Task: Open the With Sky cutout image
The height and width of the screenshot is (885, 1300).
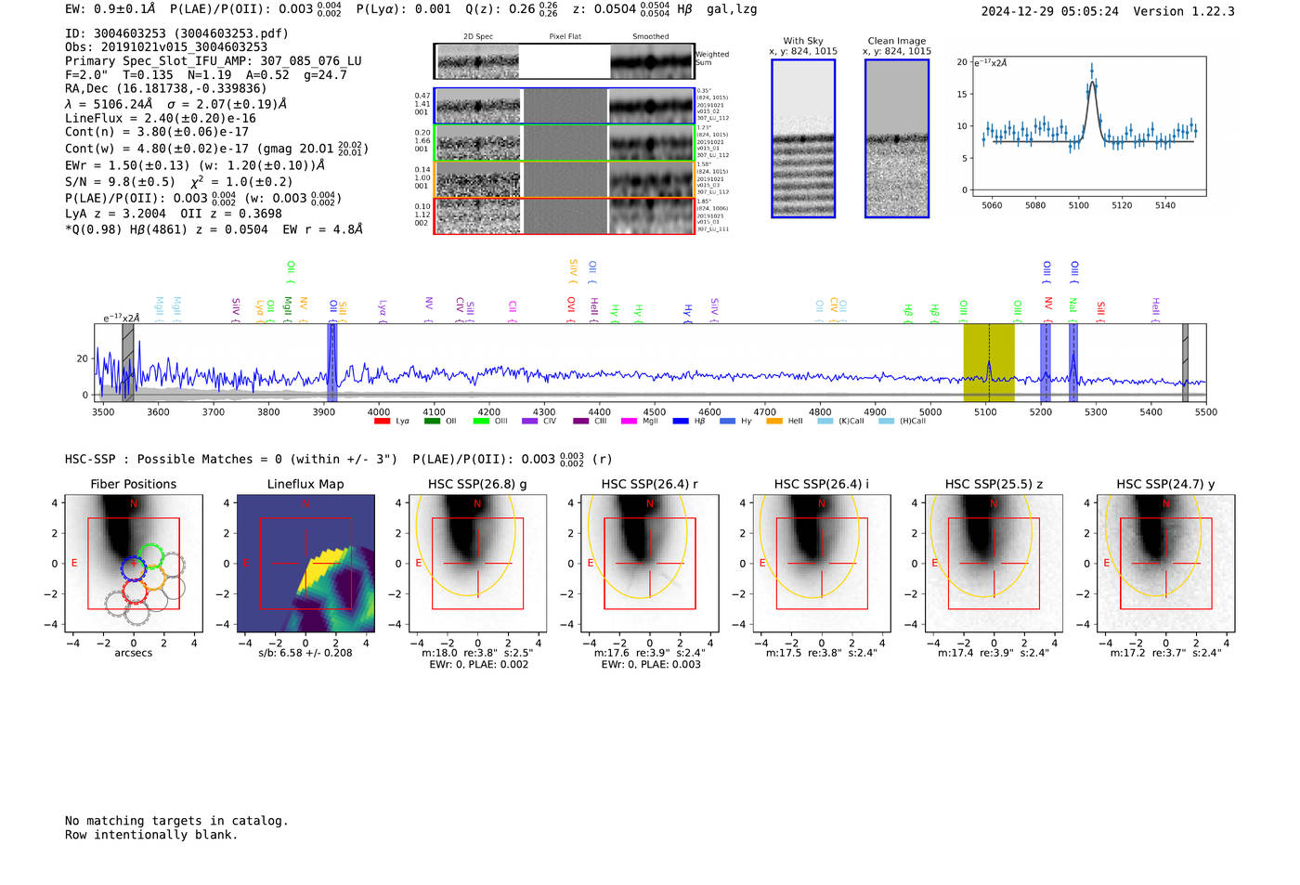Action: (x=803, y=138)
